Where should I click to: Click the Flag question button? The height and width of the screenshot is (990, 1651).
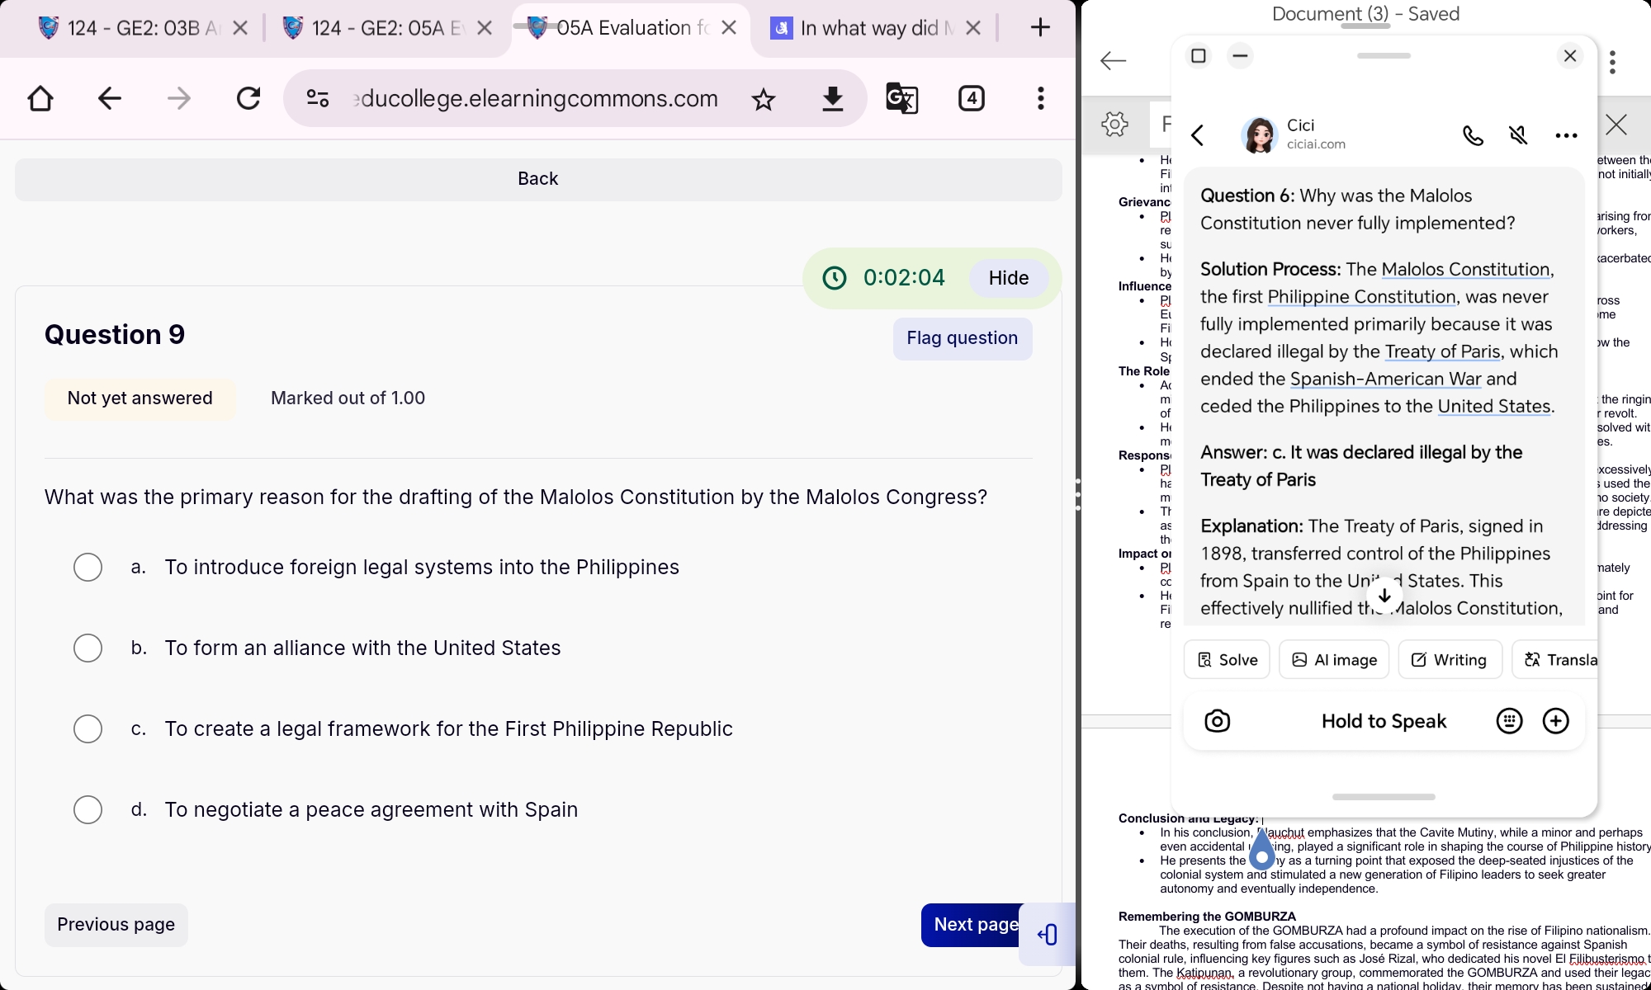pyautogui.click(x=963, y=338)
